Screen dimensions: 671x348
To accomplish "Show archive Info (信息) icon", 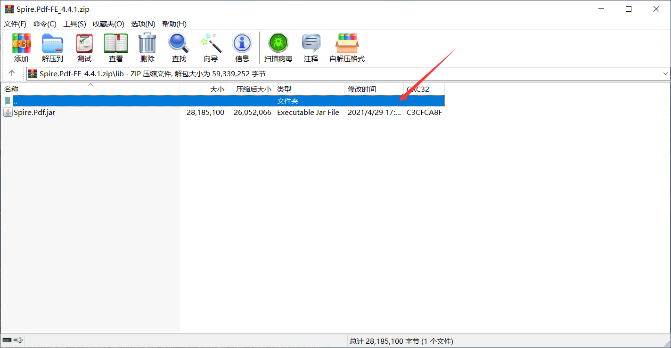I will pyautogui.click(x=242, y=48).
